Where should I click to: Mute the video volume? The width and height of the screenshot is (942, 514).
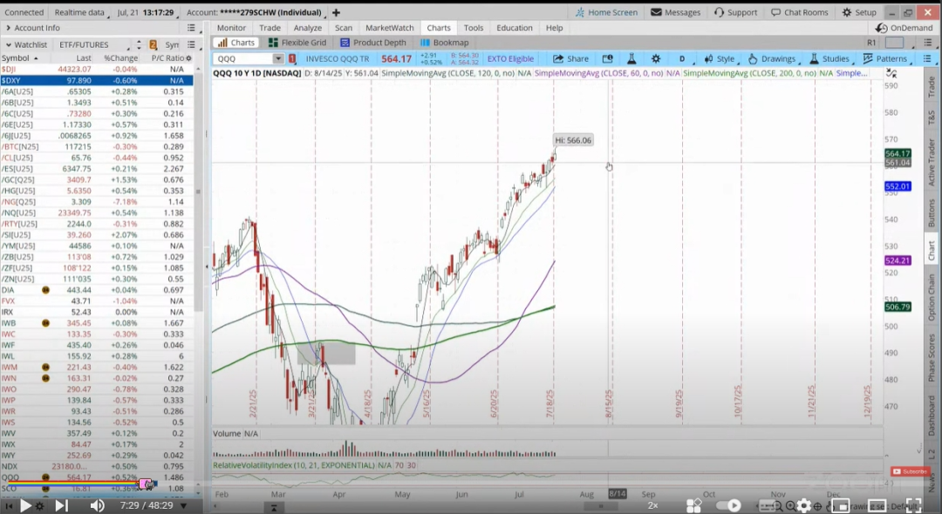click(98, 505)
